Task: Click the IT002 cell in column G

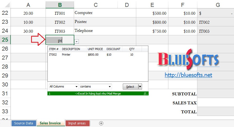Action: point(216,22)
